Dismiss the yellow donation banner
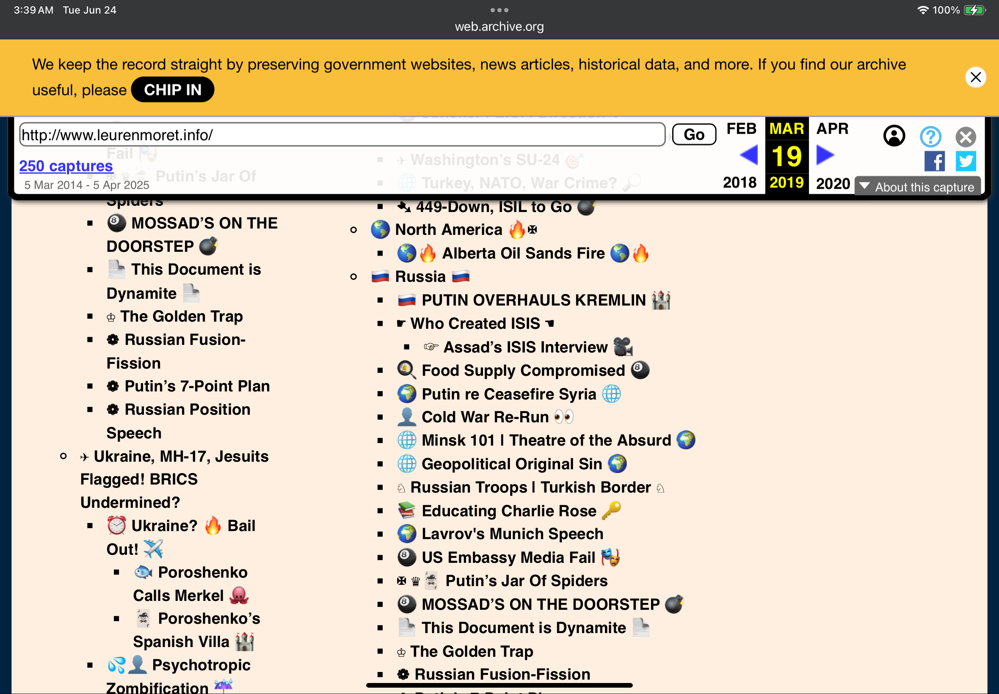The image size is (999, 694). pyautogui.click(x=976, y=77)
